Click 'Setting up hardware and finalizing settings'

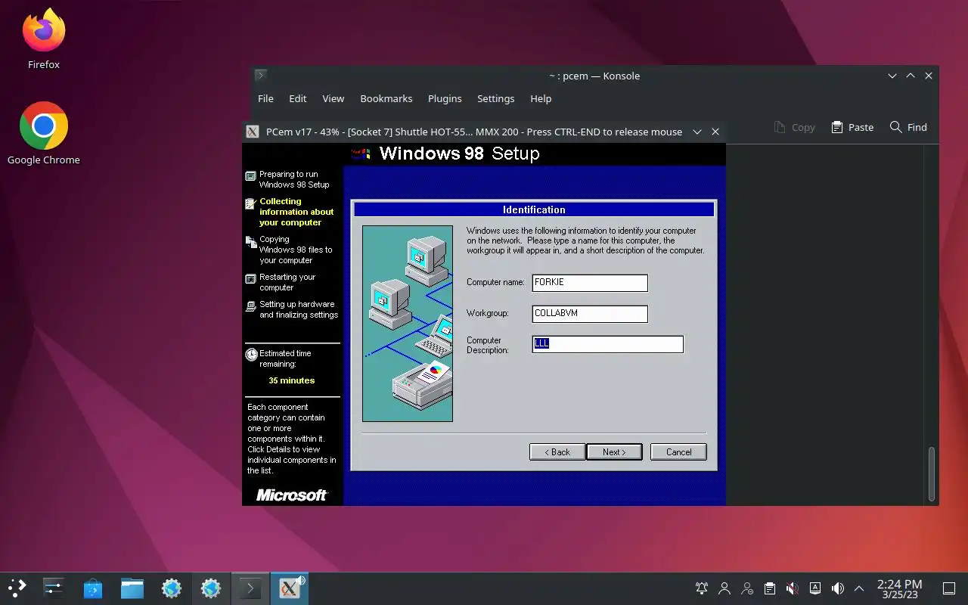pyautogui.click(x=299, y=309)
